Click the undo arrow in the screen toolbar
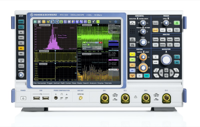The height and width of the screenshot is (127, 200). [x=35, y=22]
